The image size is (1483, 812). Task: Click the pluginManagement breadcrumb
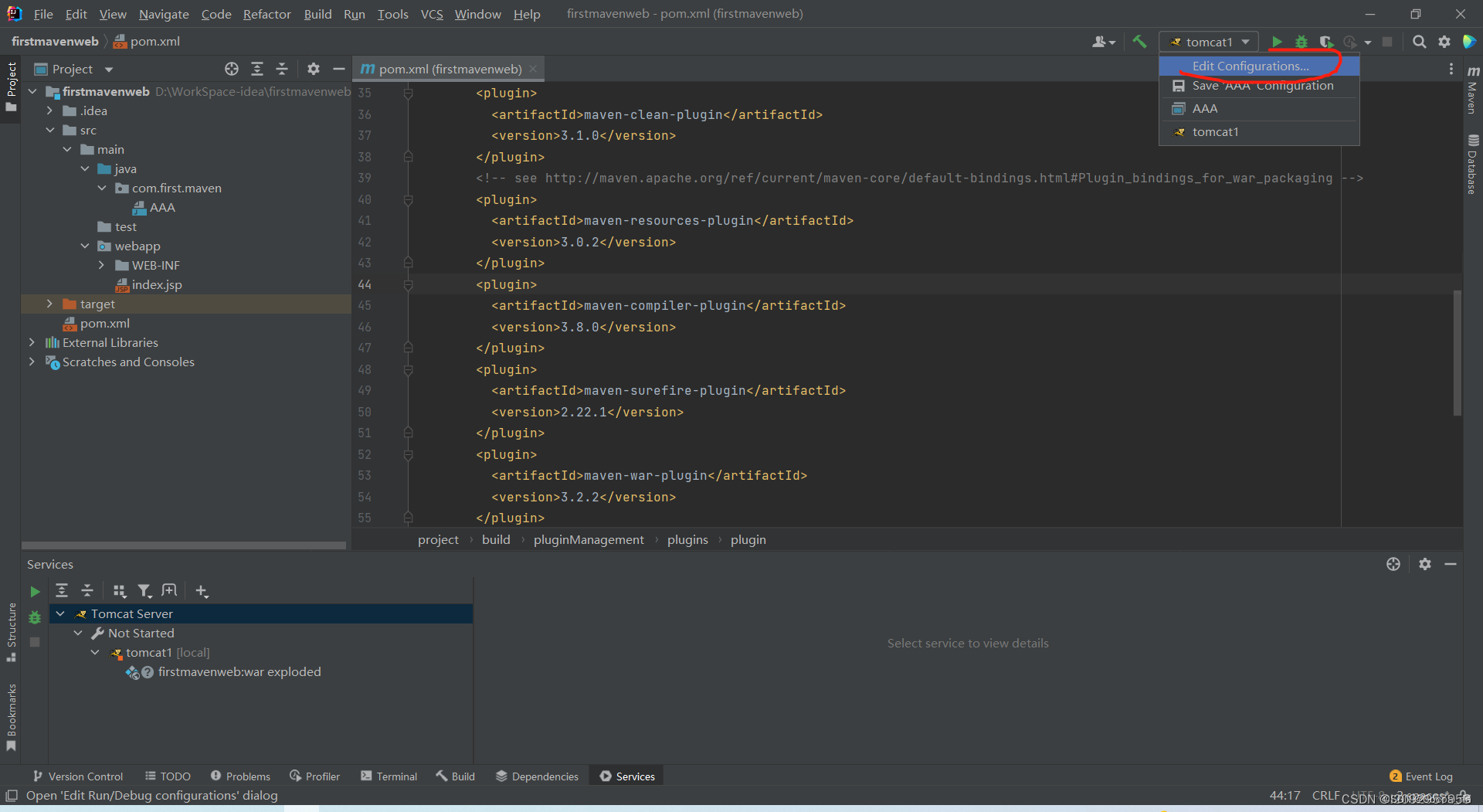[x=589, y=539]
